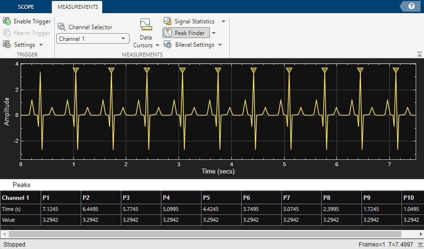Click the Enable Trigger icon

click(7, 21)
